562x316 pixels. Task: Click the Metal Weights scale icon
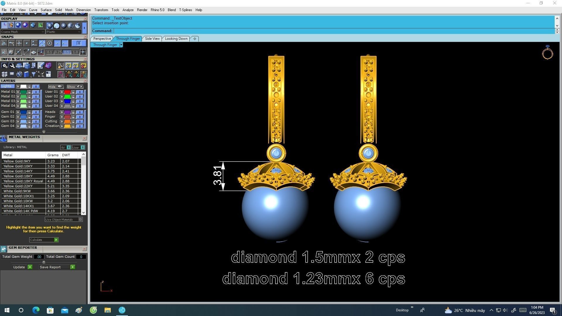4,138
